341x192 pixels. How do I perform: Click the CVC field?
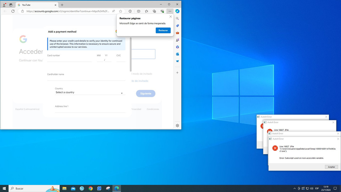click(x=121, y=59)
